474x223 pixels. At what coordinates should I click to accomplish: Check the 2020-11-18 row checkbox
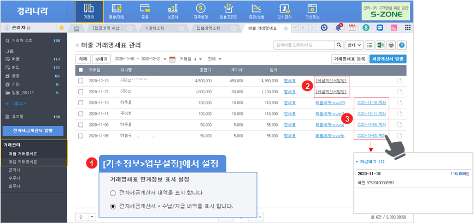[81, 103]
